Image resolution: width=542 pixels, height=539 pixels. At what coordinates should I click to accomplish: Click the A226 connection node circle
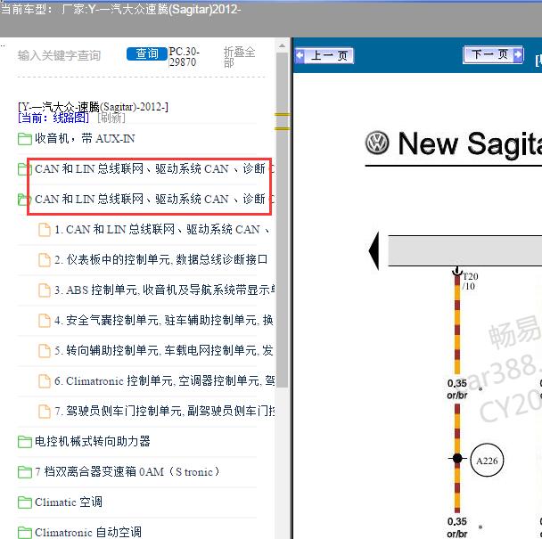(487, 461)
